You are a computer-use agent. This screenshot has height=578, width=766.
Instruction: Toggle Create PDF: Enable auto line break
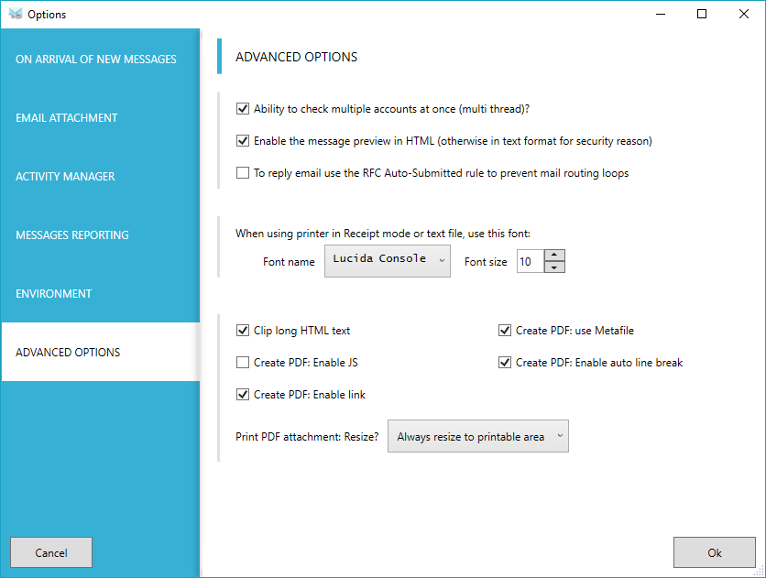coord(505,362)
